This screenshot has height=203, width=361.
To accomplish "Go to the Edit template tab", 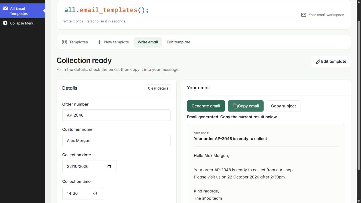I will [x=178, y=42].
